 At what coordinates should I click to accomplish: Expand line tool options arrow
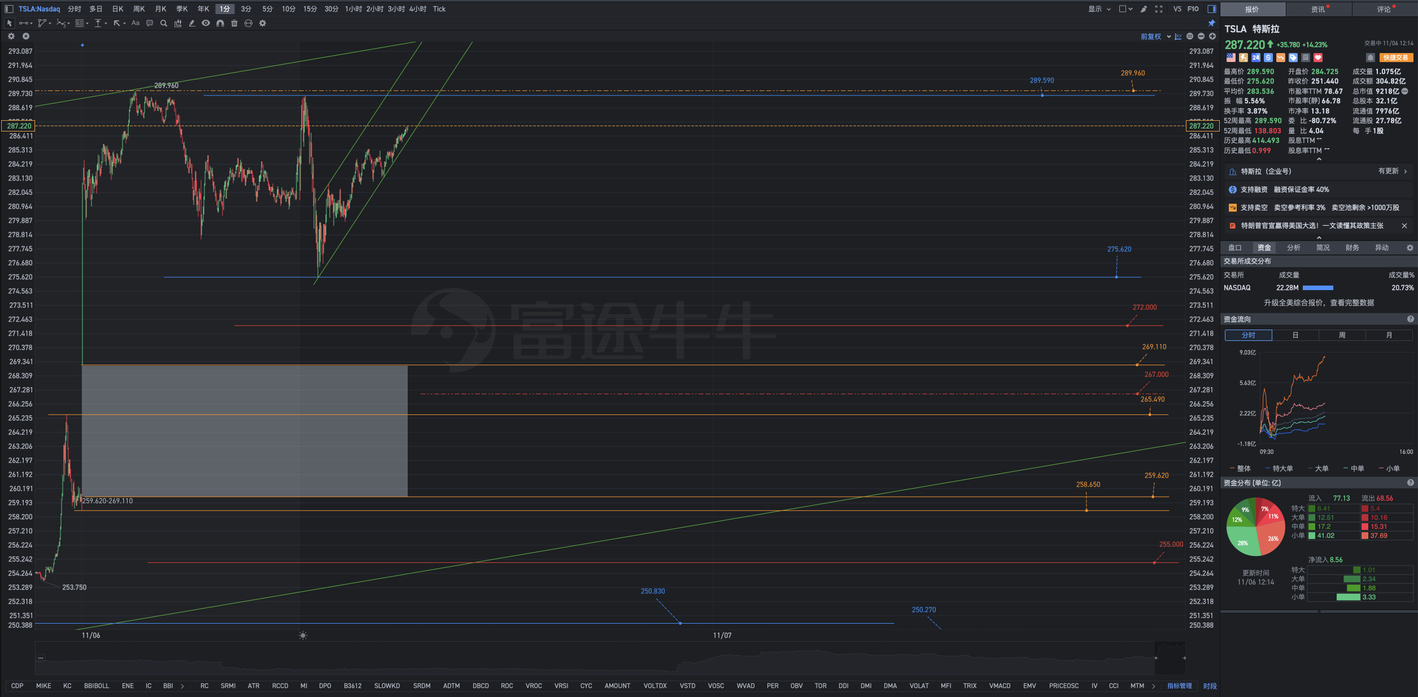(31, 24)
